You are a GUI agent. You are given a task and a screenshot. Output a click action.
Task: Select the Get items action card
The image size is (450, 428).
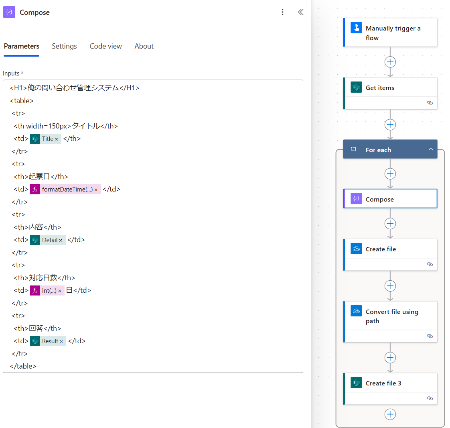(x=390, y=93)
